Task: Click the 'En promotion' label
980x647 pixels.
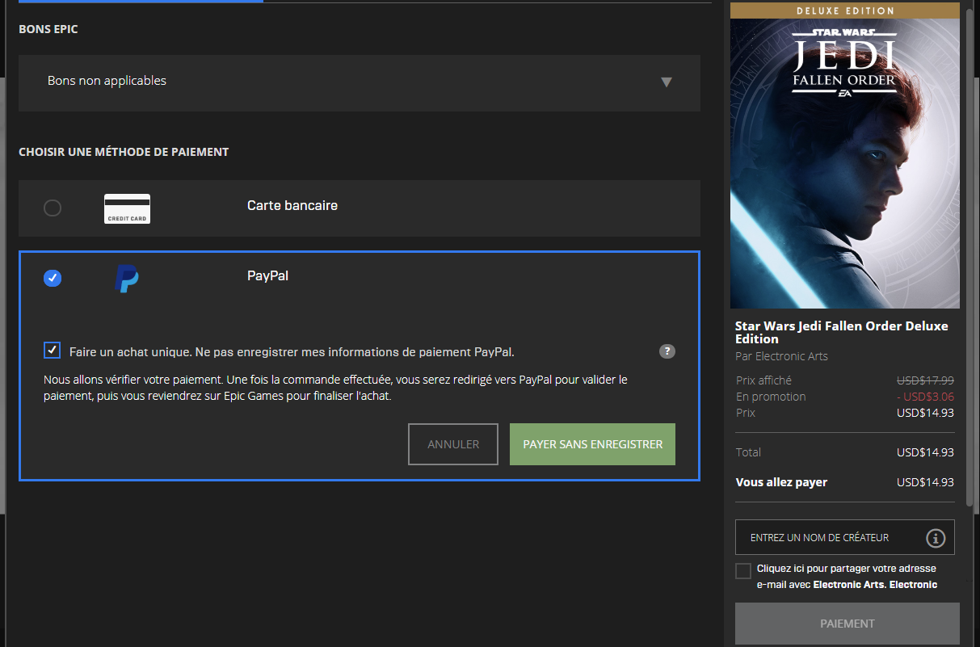Action: 771,397
